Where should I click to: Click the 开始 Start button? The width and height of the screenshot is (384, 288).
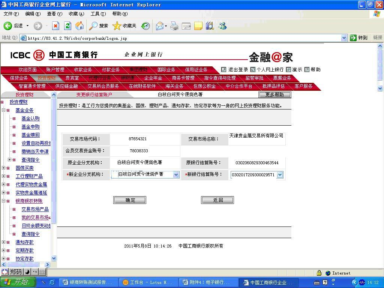(x=18, y=282)
